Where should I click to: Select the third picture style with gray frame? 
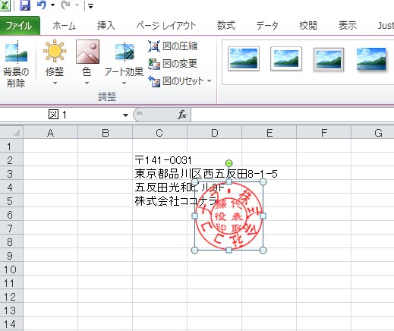pyautogui.click(x=329, y=59)
